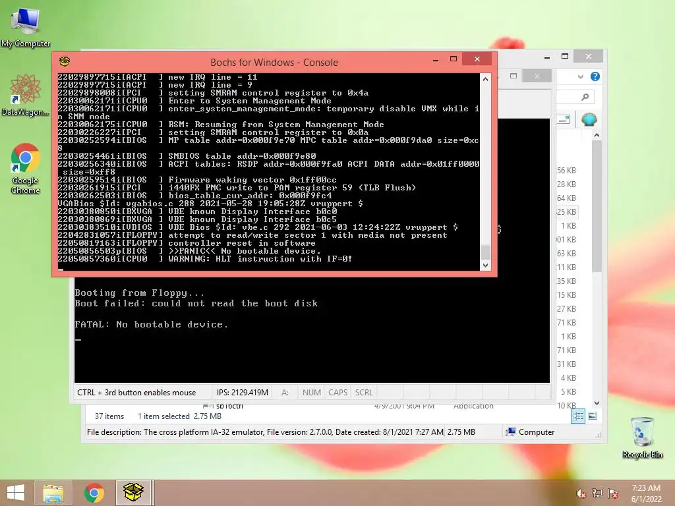Viewport: 675px width, 506px height.
Task: Select the 27 KB file size row
Action: (566, 308)
